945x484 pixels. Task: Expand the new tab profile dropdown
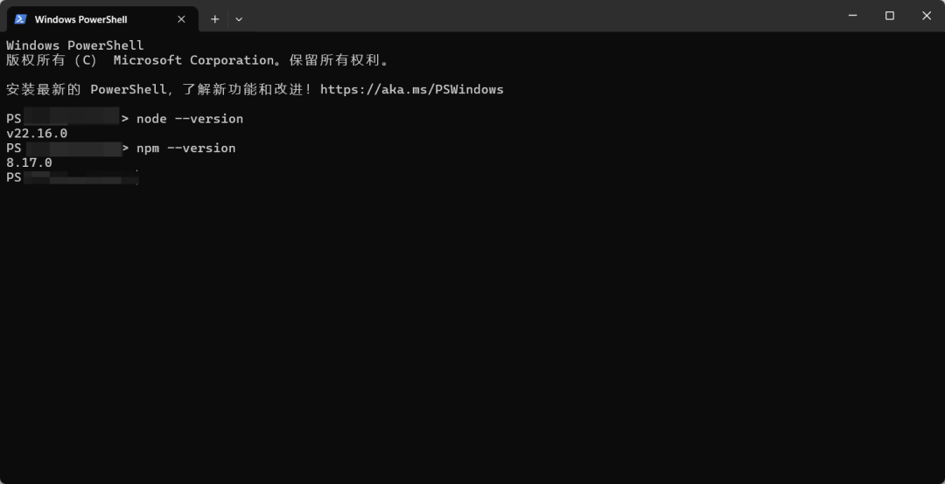click(239, 18)
